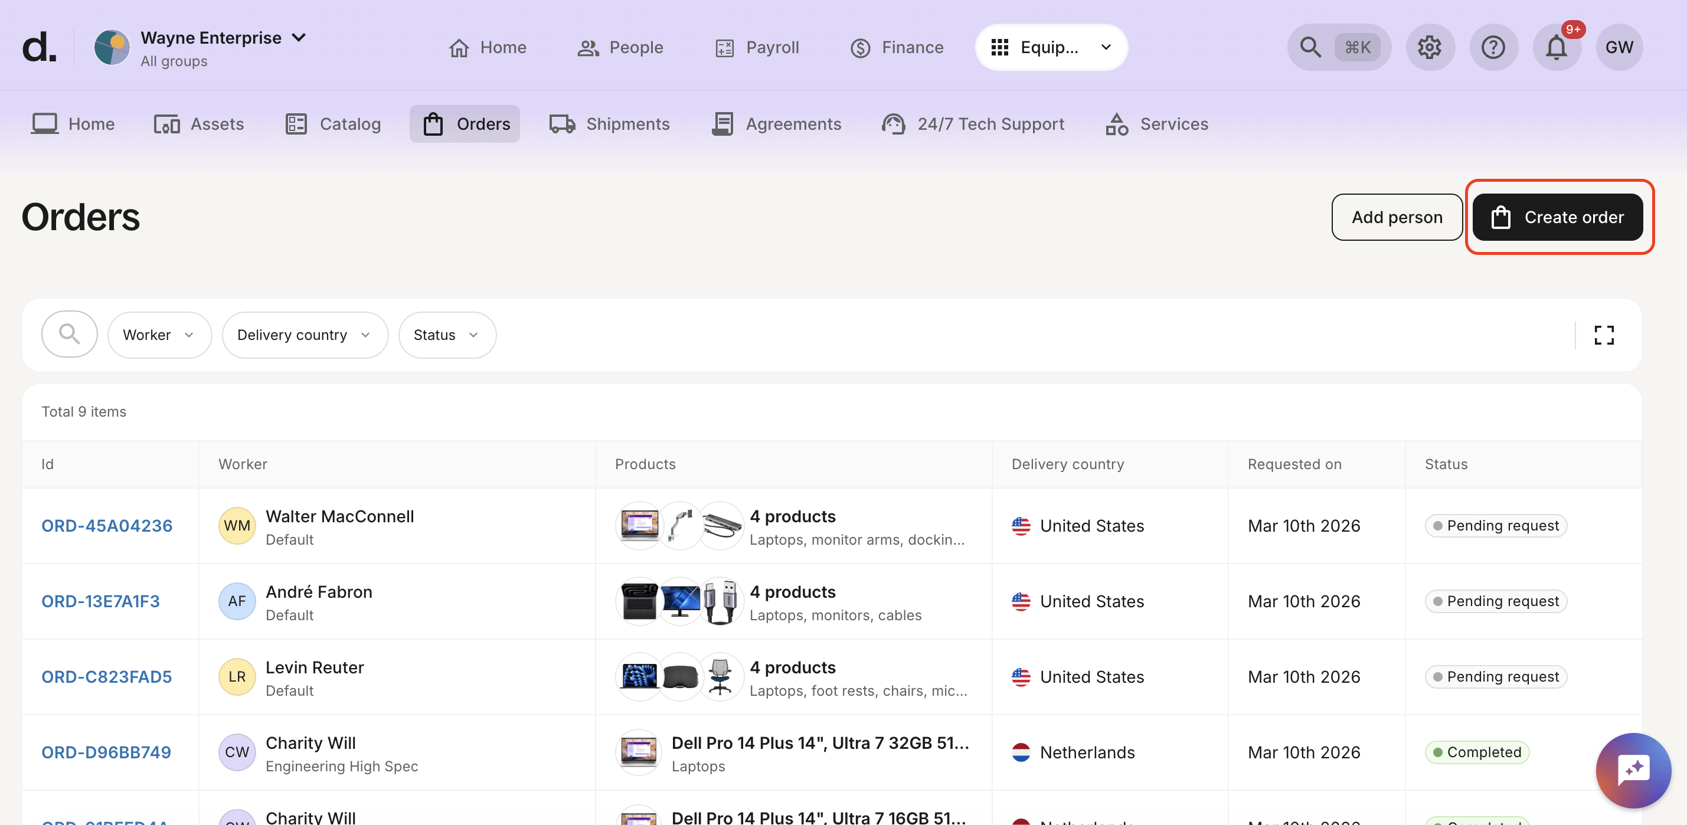This screenshot has width=1687, height=825.
Task: Go to the People section
Action: (620, 47)
